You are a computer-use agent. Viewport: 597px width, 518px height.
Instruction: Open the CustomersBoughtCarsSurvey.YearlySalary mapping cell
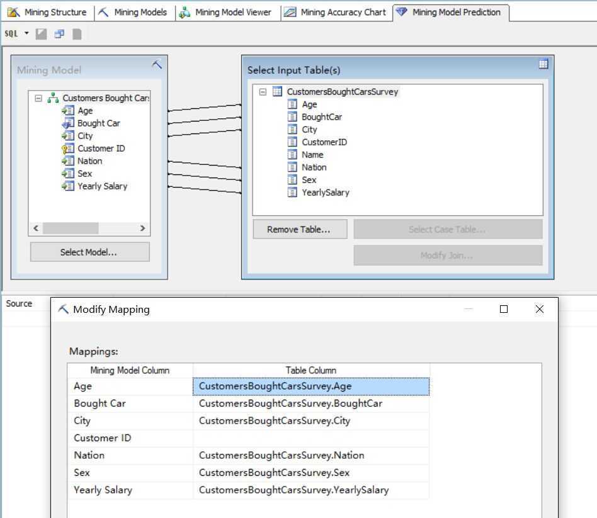(x=311, y=490)
